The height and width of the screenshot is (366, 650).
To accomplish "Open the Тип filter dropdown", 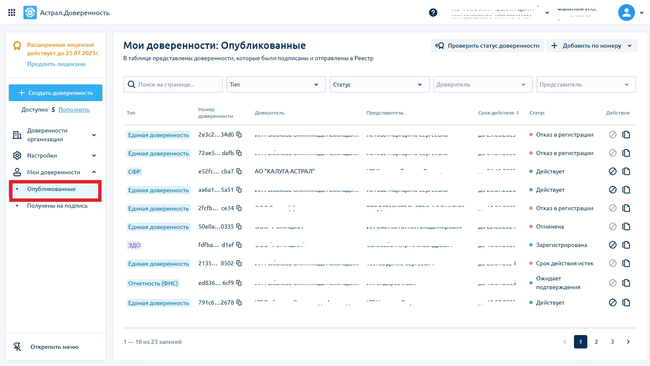I will pos(276,84).
